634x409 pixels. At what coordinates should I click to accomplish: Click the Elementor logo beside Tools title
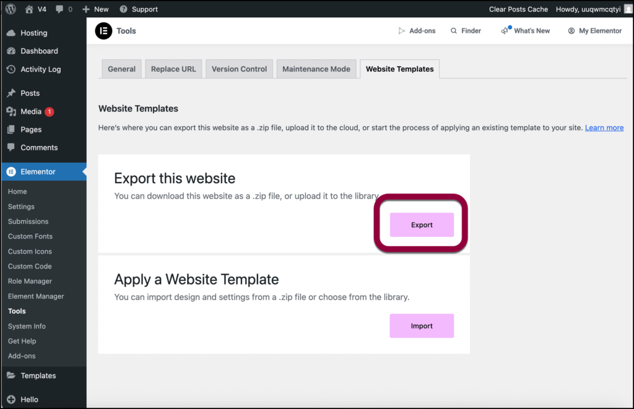[x=103, y=30]
